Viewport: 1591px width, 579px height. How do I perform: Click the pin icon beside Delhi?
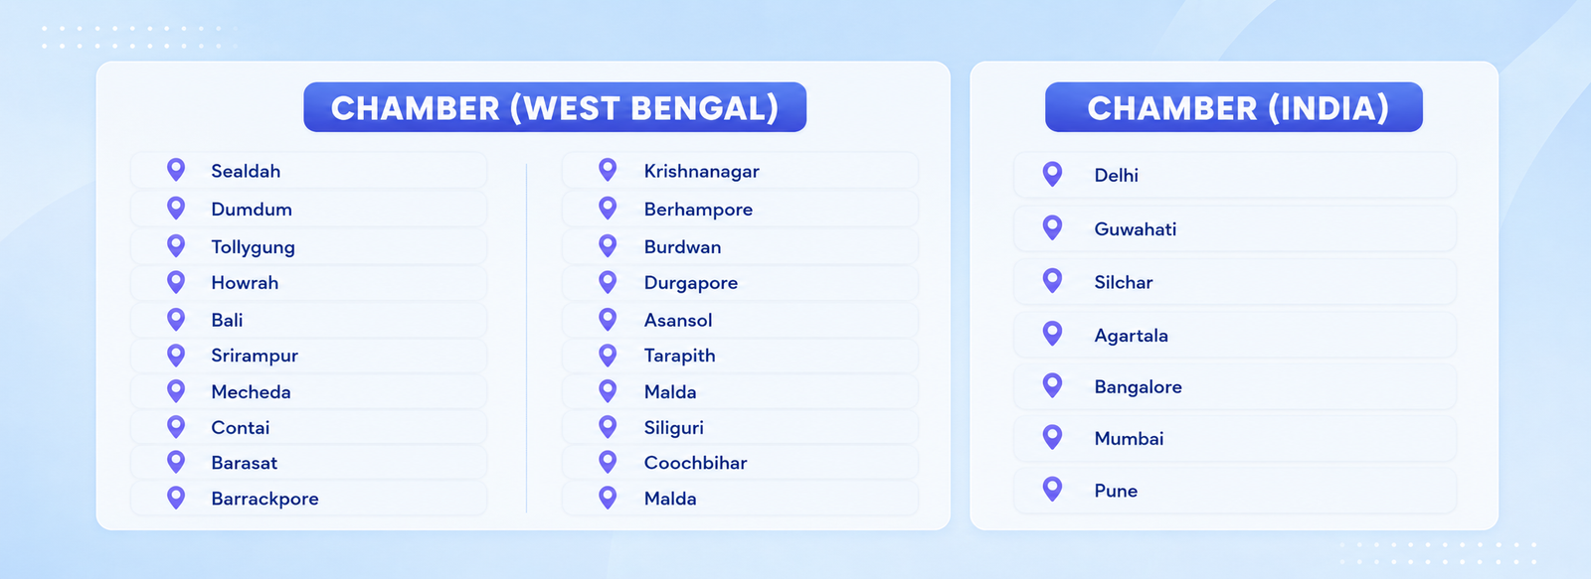[x=1052, y=174]
